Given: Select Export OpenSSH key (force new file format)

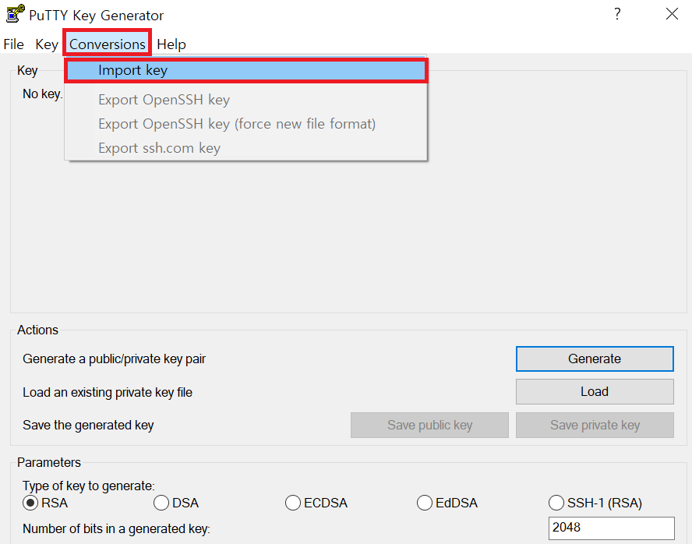Looking at the screenshot, I should [x=245, y=124].
